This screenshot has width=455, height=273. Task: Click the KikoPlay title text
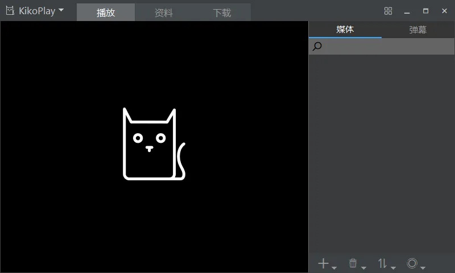(x=37, y=11)
